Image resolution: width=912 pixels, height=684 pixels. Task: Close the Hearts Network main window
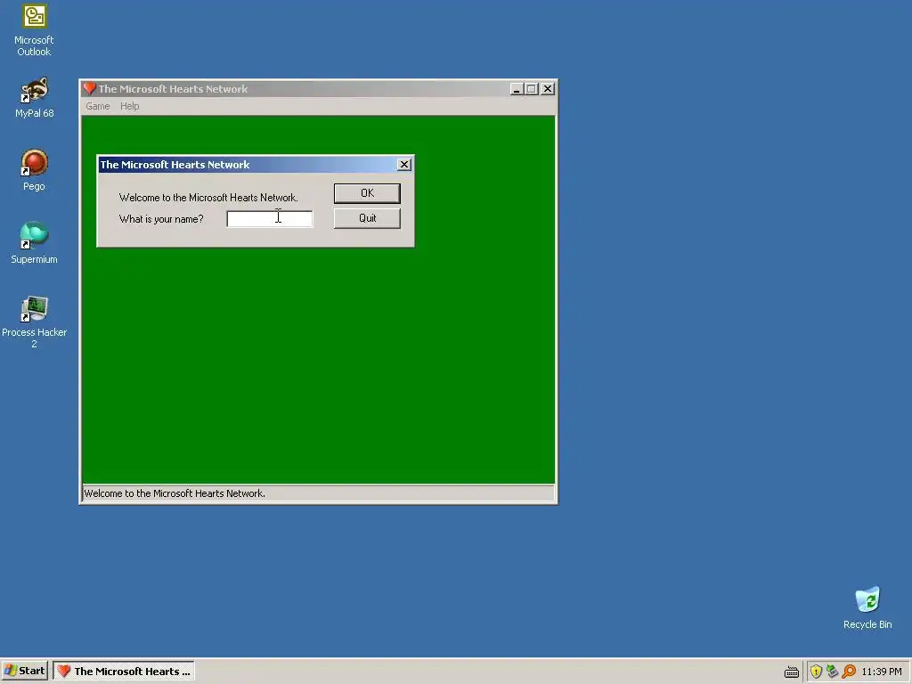pos(548,89)
